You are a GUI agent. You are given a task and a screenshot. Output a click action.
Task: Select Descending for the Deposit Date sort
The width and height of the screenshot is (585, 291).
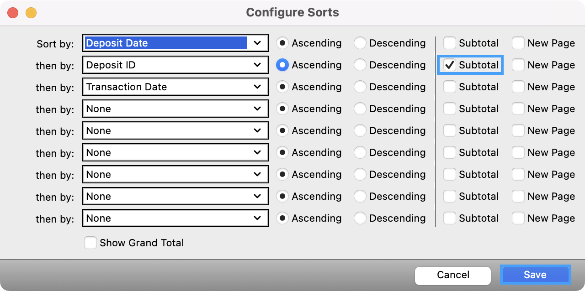[x=359, y=43]
